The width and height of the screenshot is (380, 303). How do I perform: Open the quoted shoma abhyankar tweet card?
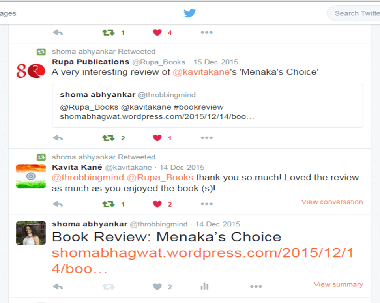(208, 106)
